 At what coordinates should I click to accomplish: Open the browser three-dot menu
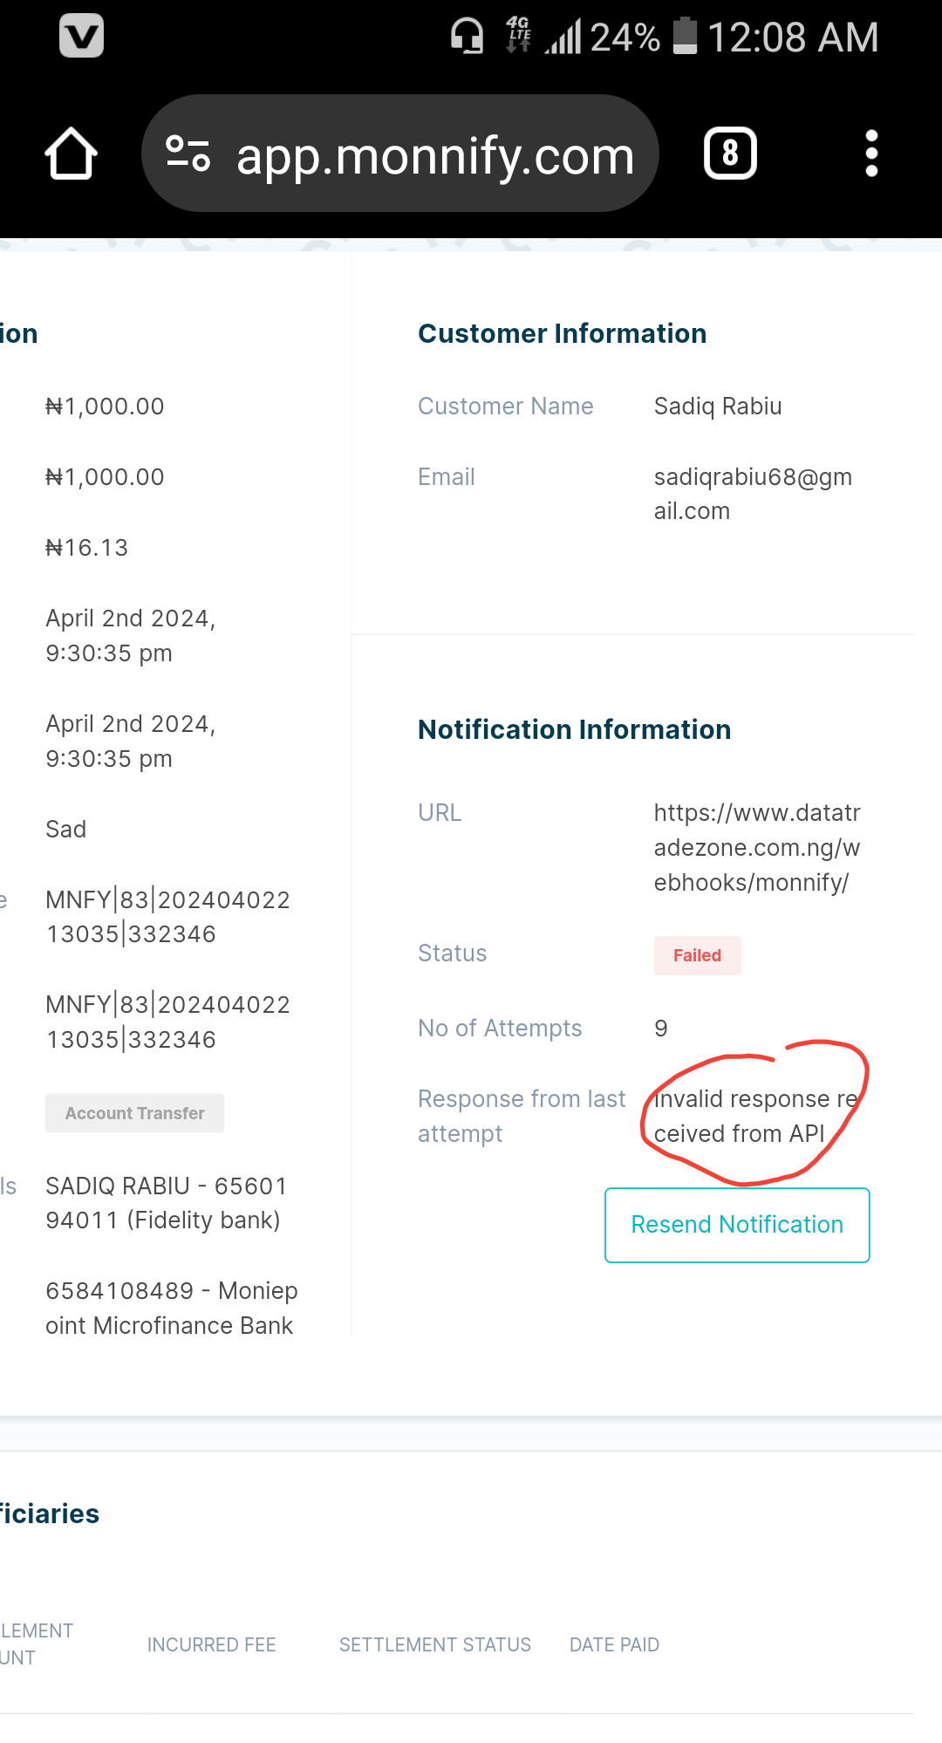click(x=870, y=154)
